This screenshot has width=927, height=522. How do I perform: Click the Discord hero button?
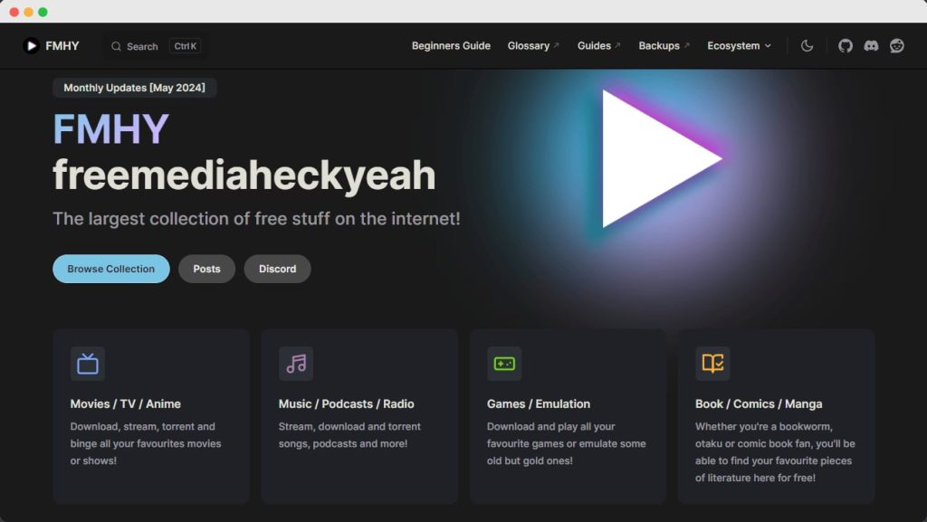click(x=277, y=269)
